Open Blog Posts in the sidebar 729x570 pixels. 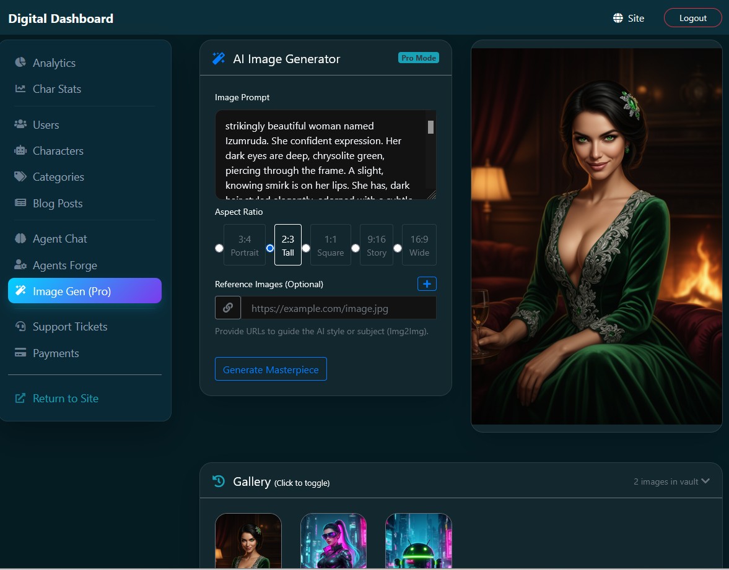[x=57, y=203]
